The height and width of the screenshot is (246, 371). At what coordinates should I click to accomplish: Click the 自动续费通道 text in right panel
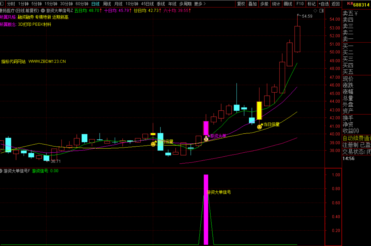point(356,138)
